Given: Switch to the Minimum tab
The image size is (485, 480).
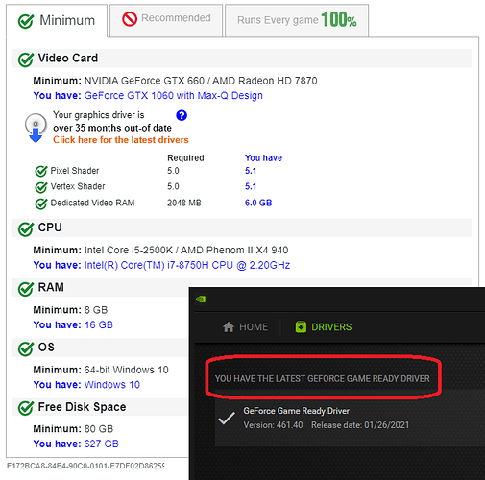Looking at the screenshot, I should [57, 21].
